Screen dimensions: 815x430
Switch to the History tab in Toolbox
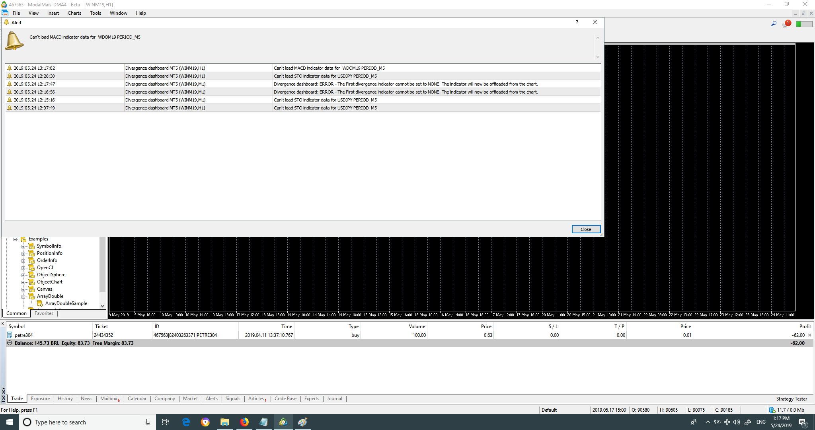point(65,399)
